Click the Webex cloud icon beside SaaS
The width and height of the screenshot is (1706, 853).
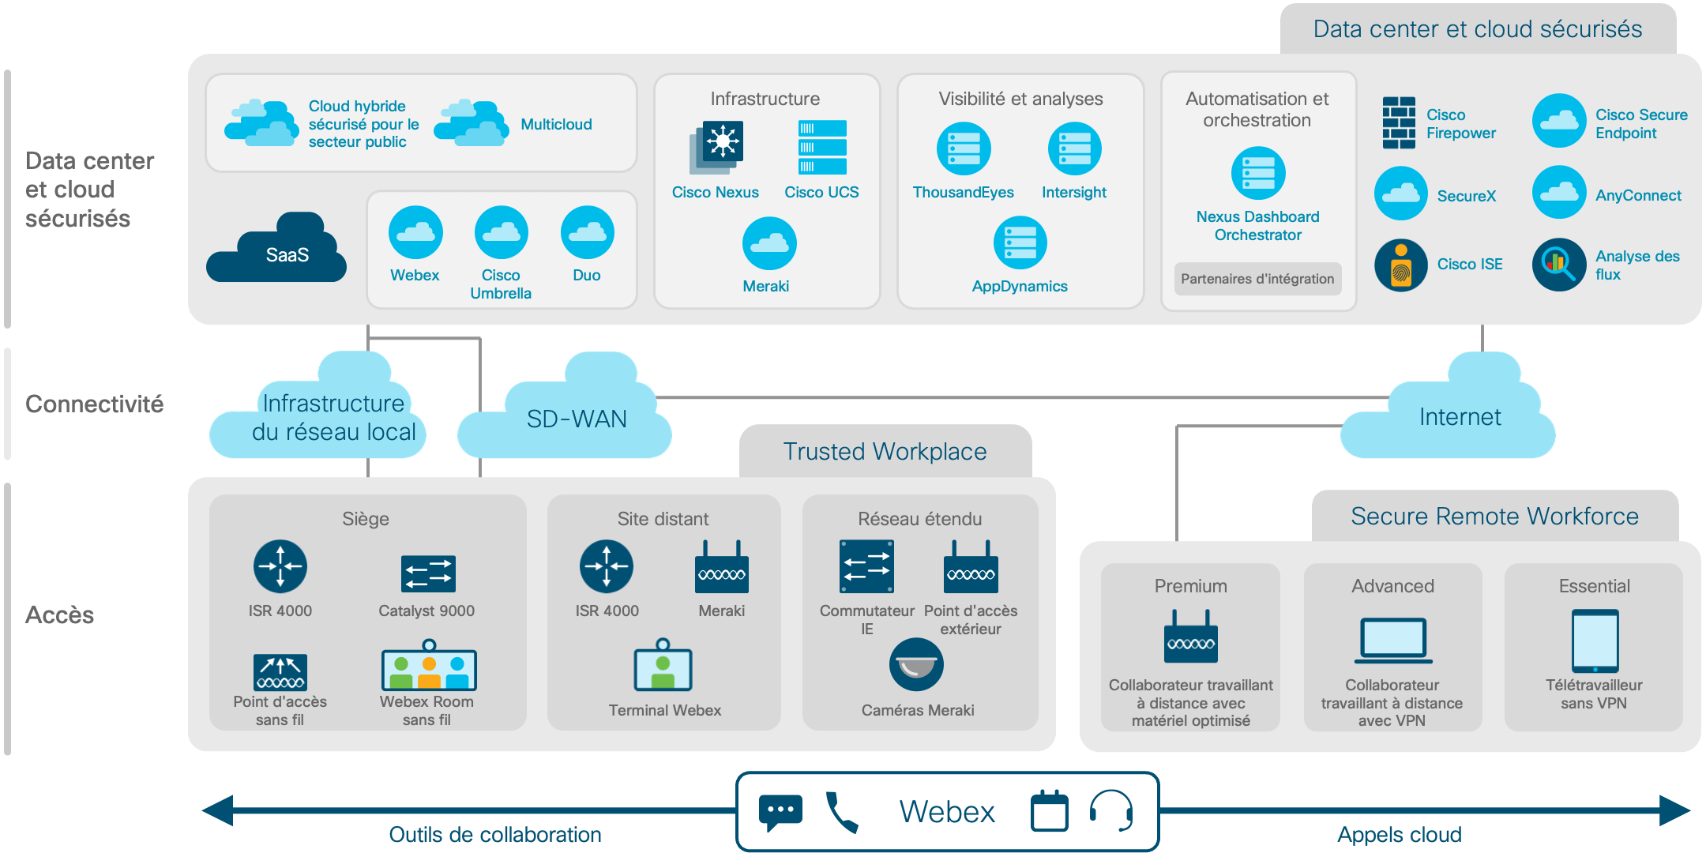[x=415, y=232]
